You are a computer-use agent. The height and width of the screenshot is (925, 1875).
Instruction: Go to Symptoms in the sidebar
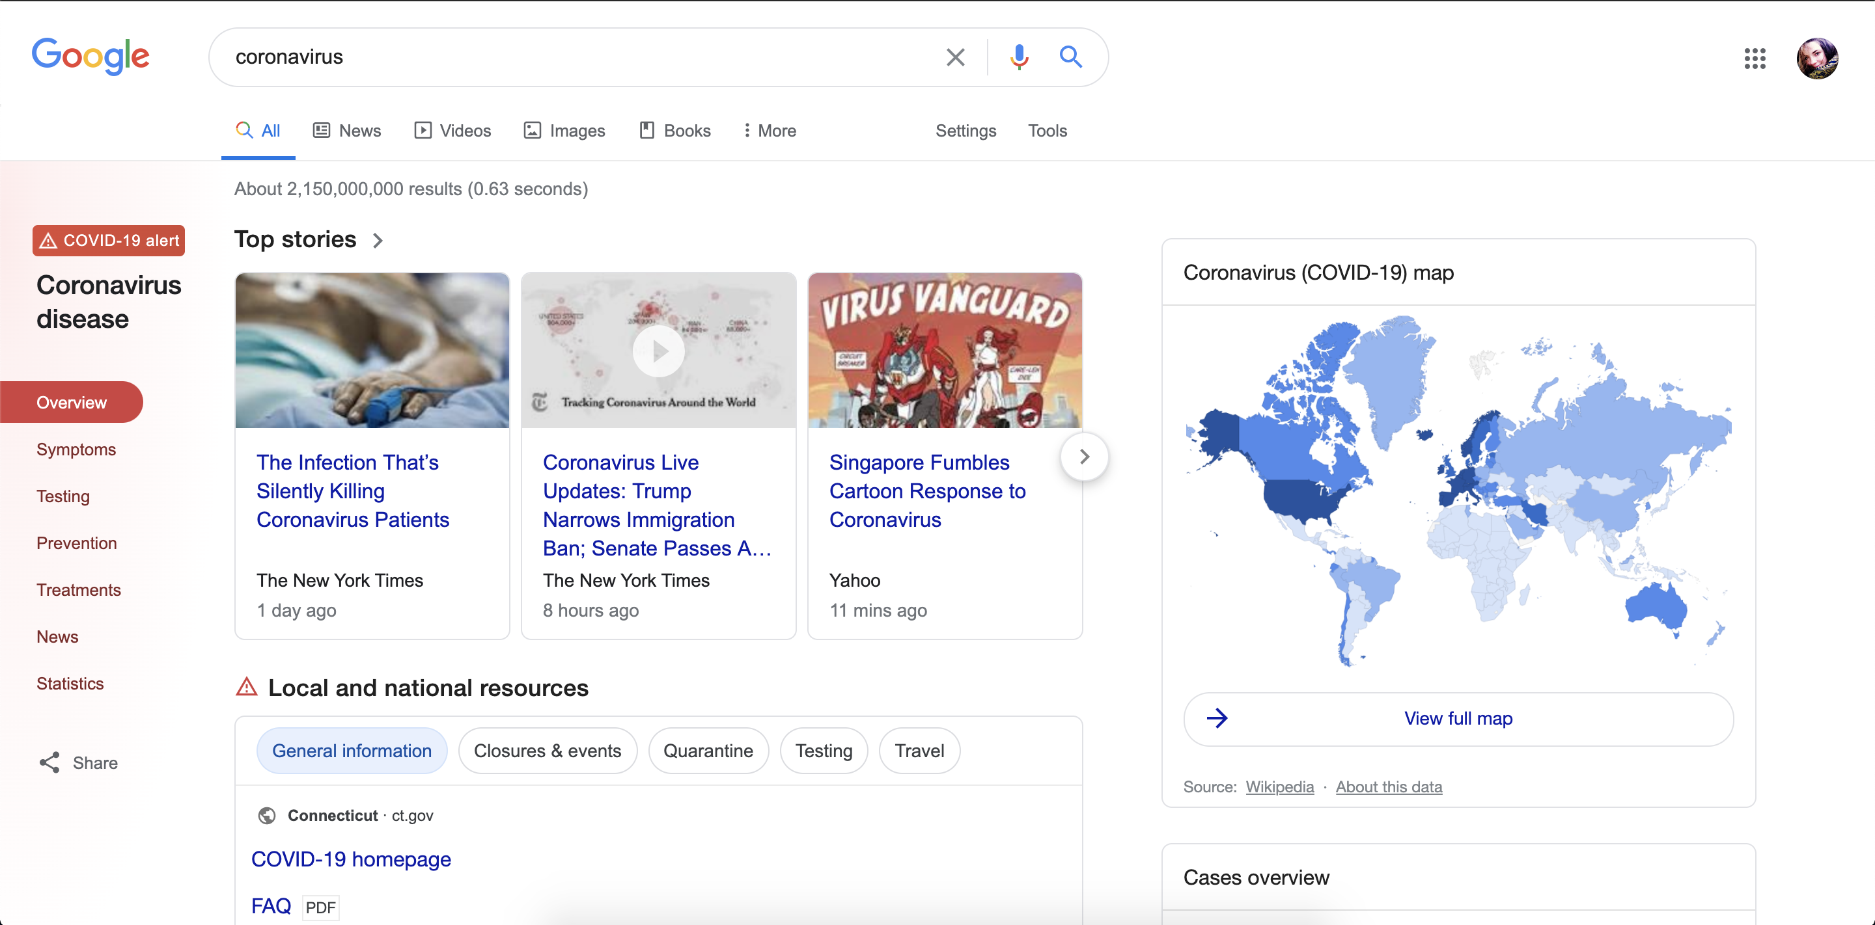click(76, 449)
